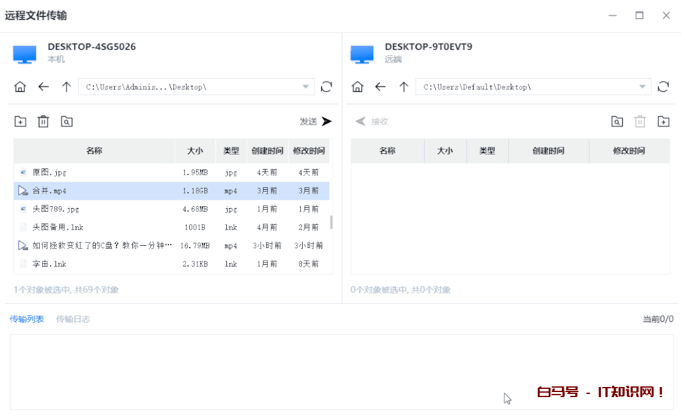Delete selected local file with trash icon
The height and width of the screenshot is (416, 681).
[x=43, y=122]
